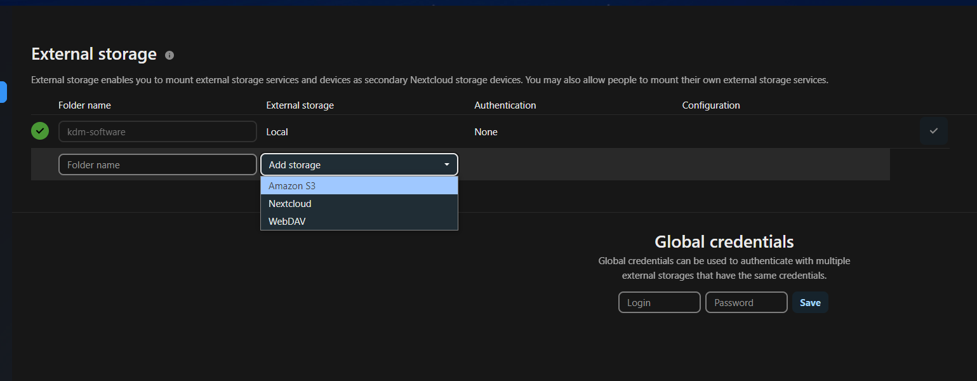Choose Nextcloud as the external storage
Image resolution: width=977 pixels, height=381 pixels.
pyautogui.click(x=359, y=204)
